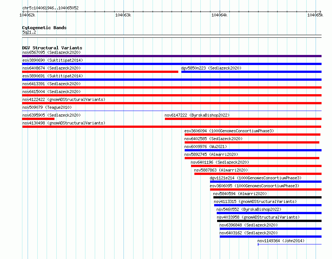Select nsv6413391 (Sedlazeck2020) label

click(x=51, y=84)
